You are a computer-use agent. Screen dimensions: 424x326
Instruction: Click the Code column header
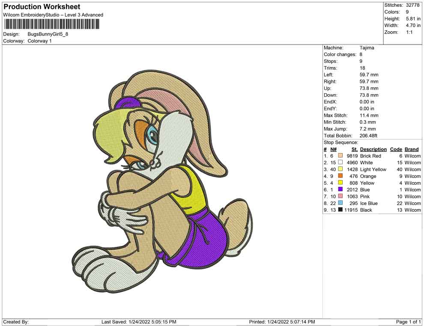tap(396, 149)
